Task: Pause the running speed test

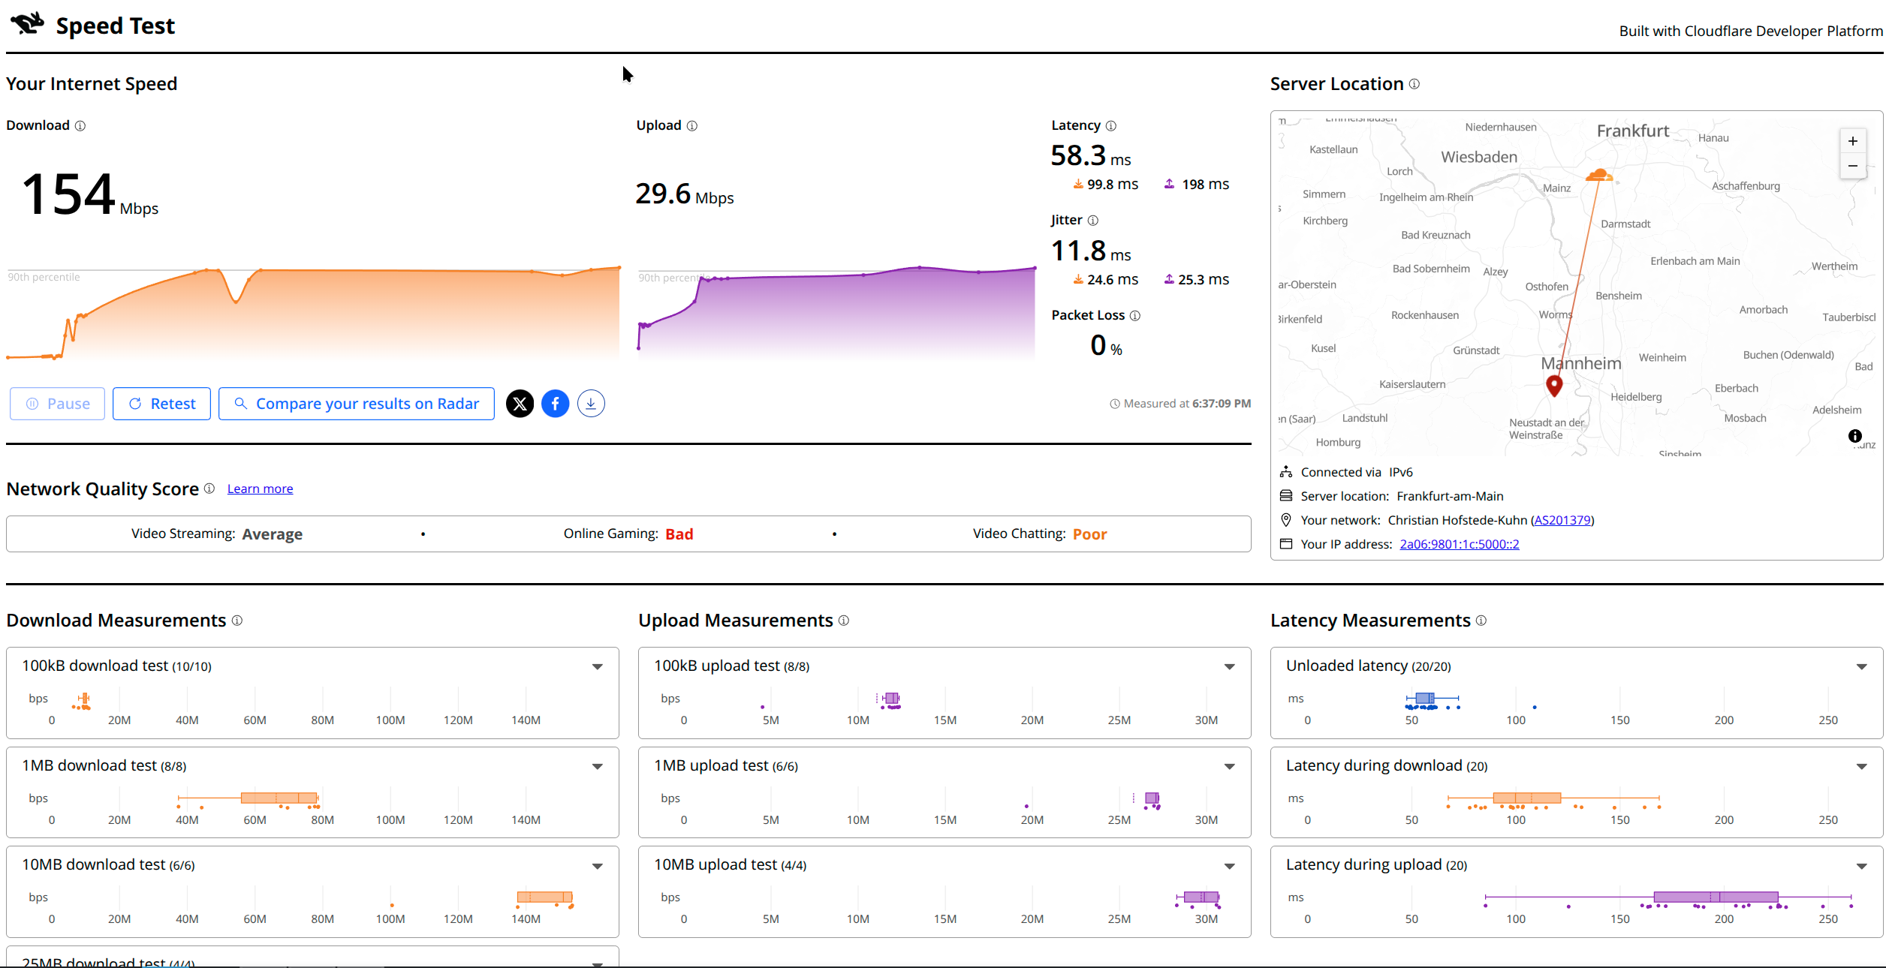Action: (58, 404)
